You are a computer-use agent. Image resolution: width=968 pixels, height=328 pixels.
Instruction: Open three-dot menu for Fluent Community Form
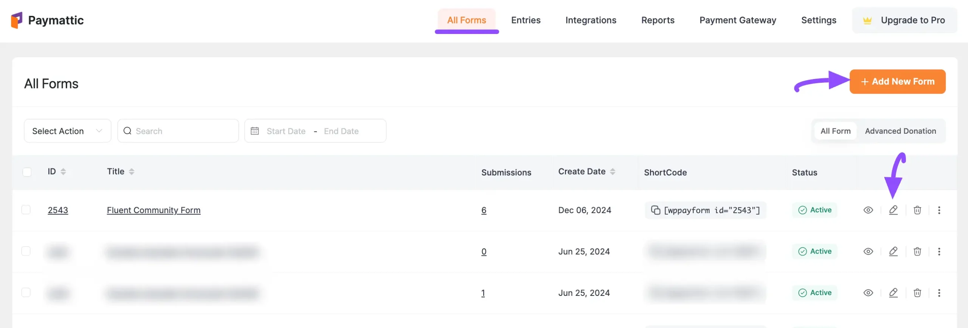(x=939, y=210)
